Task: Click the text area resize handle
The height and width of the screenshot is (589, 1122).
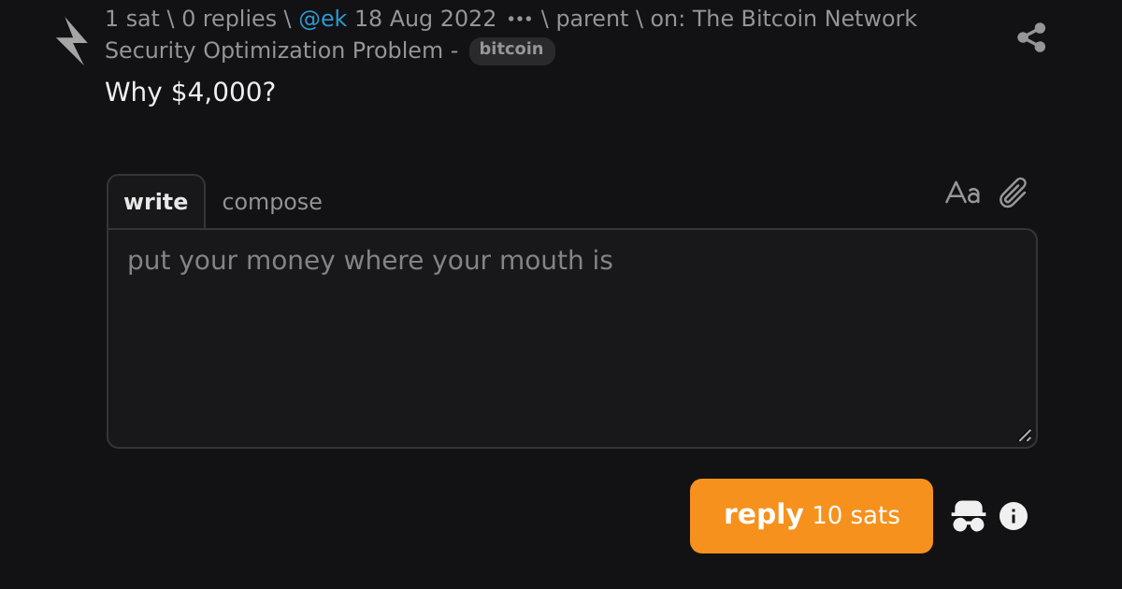Action: 1026,436
